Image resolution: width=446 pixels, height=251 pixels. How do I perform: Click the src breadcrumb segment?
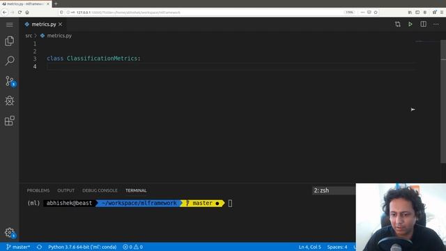pos(29,36)
